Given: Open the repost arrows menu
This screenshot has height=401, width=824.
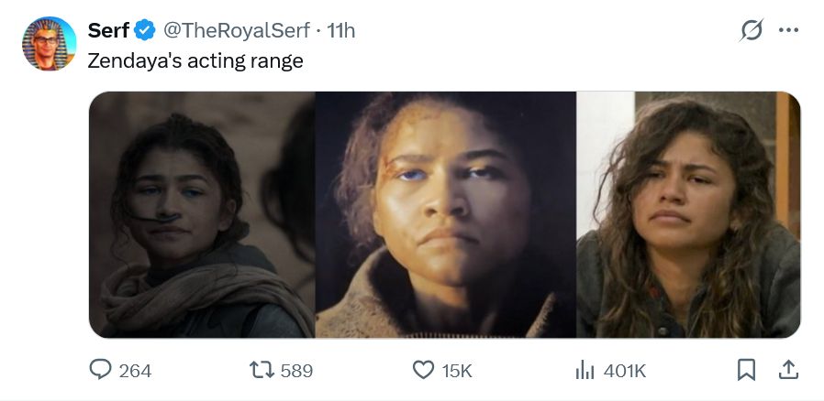Looking at the screenshot, I should point(262,370).
